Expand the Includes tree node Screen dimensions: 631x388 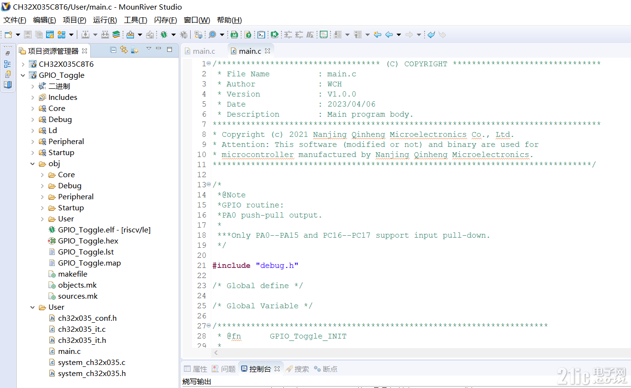[33, 97]
